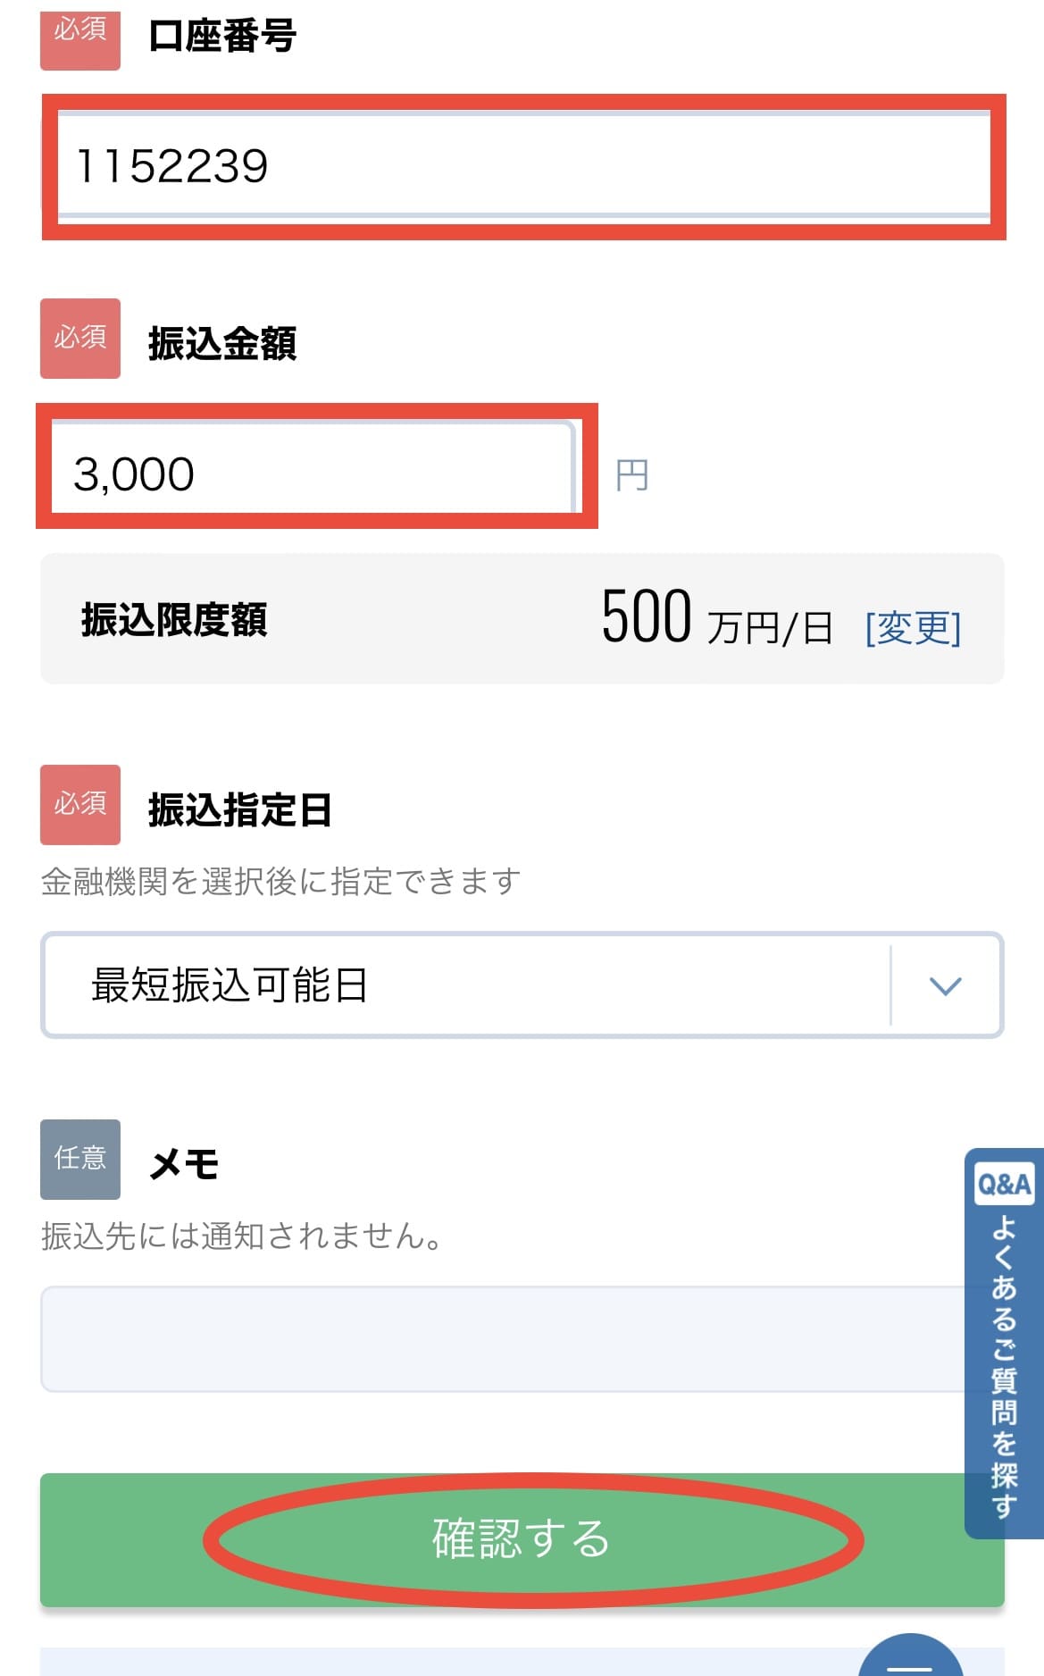Tap the blue round floating button

pyautogui.click(x=911, y=1657)
